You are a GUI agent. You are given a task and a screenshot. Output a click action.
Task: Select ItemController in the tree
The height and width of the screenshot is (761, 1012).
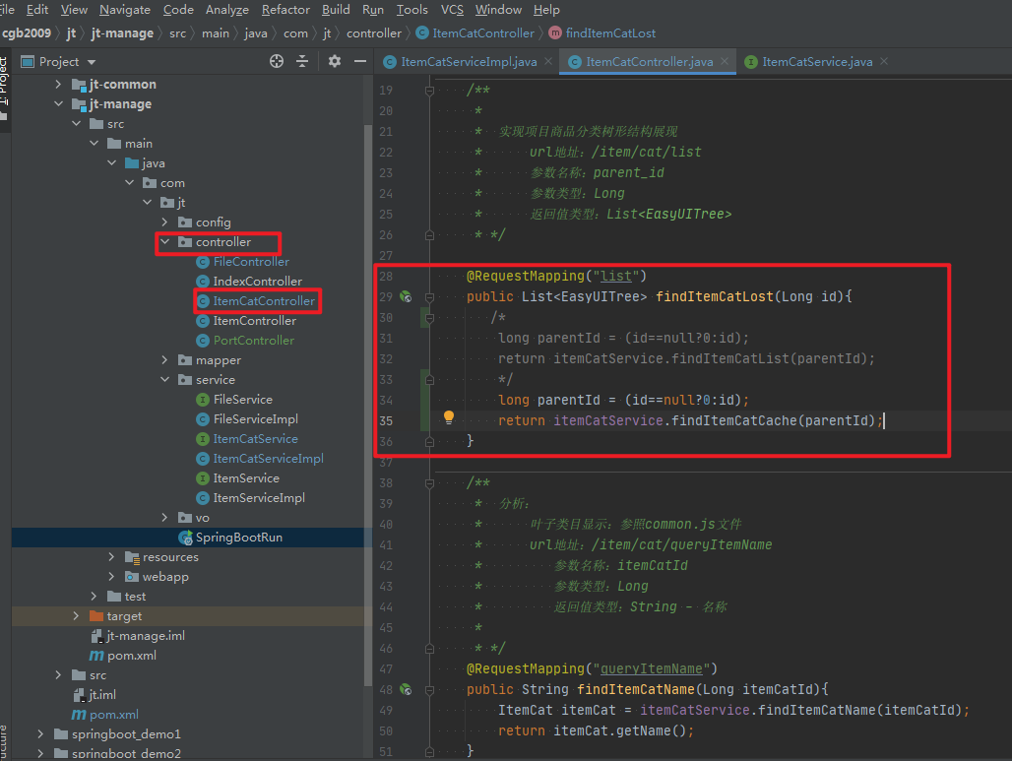click(x=254, y=321)
